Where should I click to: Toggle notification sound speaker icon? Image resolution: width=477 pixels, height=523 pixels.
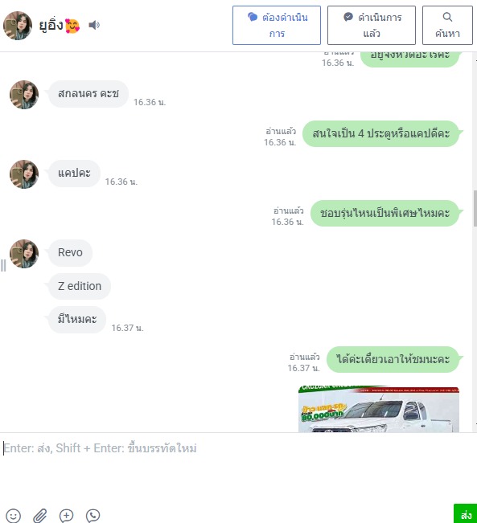pos(94,25)
